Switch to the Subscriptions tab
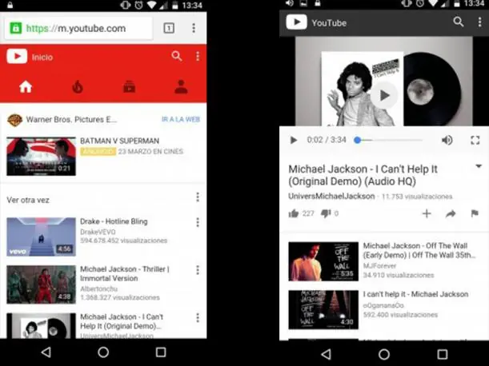The height and width of the screenshot is (366, 489). (129, 87)
